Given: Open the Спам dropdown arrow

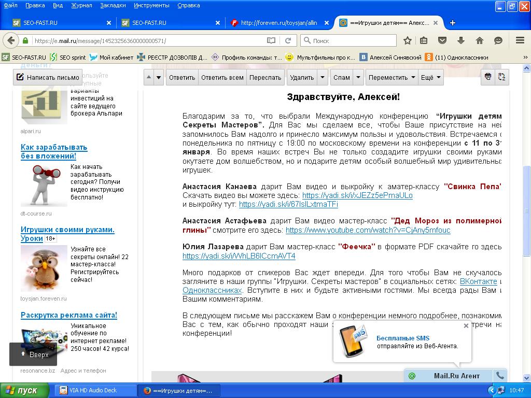Looking at the screenshot, I should pyautogui.click(x=358, y=77).
